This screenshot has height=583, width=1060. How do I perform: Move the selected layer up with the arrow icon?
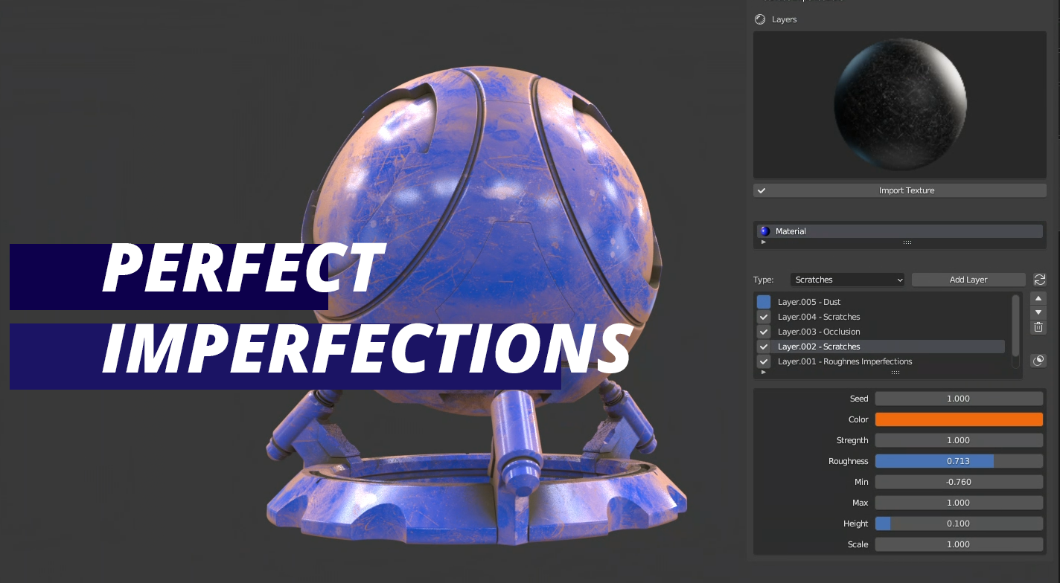[x=1038, y=297]
